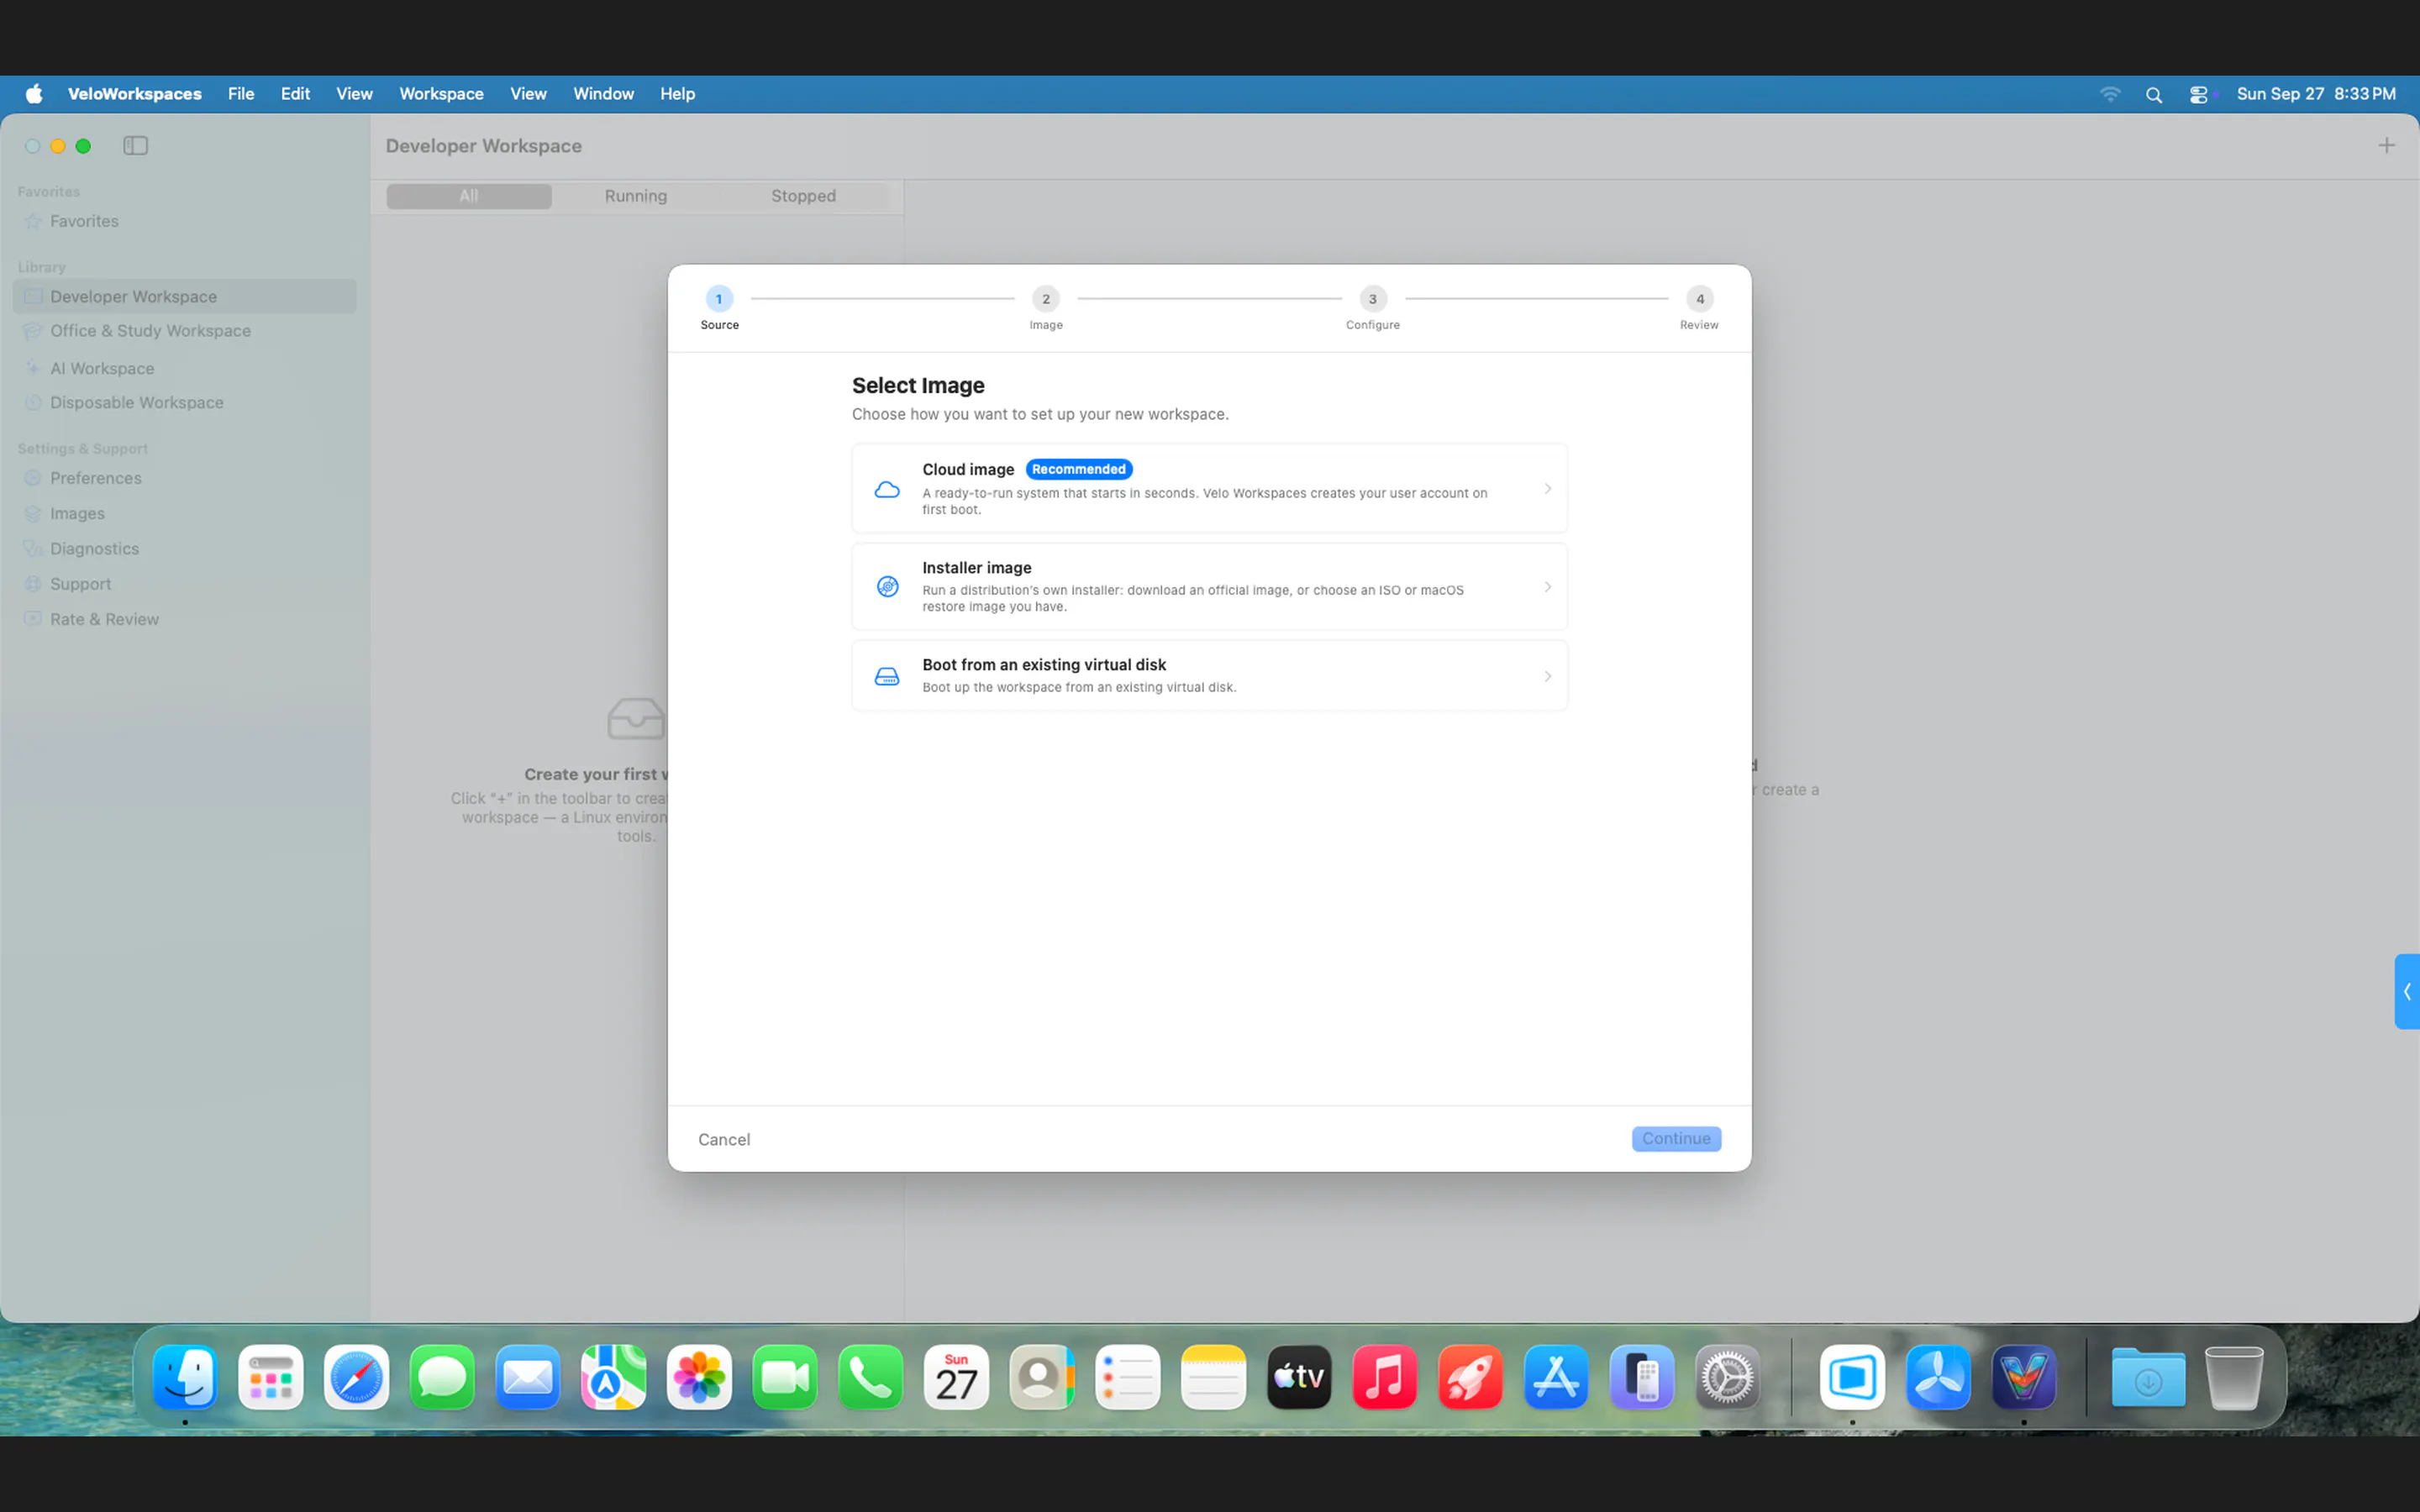The image size is (2420, 1512).
Task: Expand the Cloud image option chevron
Action: 1547,489
